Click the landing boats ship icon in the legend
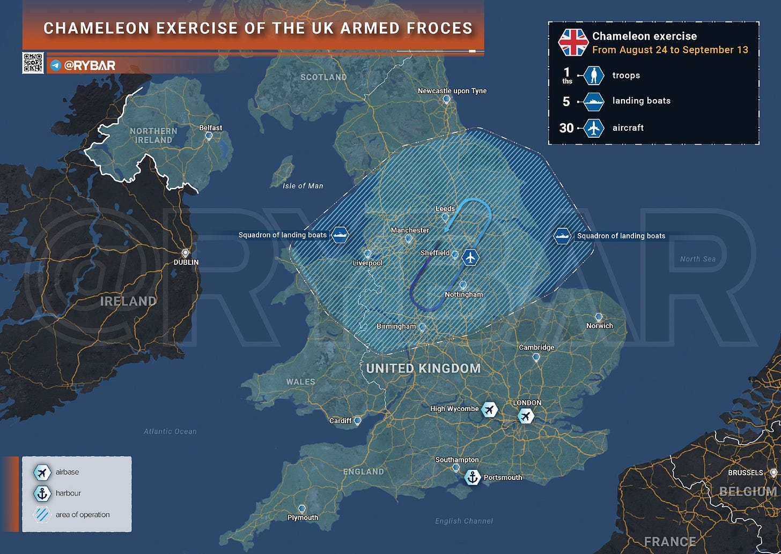 (x=594, y=101)
